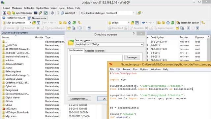Open the Run menu in IDLE editor
This screenshot has height=119, width=211.
[135, 69]
